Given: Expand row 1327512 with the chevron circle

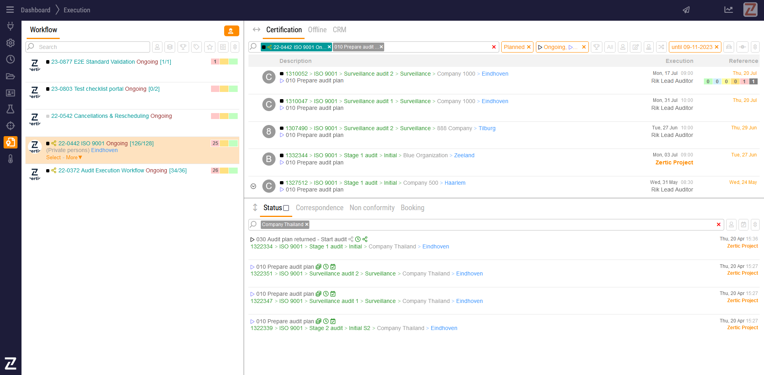Looking at the screenshot, I should tap(253, 186).
